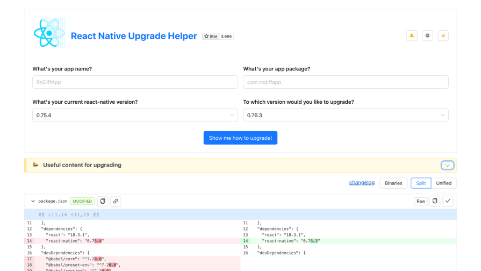This screenshot has width=481, height=271.
Task: Copy raw contents icon beside Raw button
Action: pos(435,201)
